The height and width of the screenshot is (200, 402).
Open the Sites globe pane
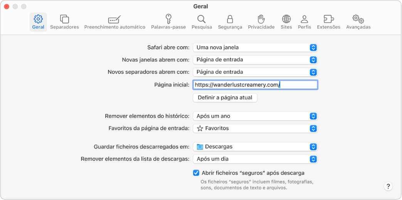[286, 22]
